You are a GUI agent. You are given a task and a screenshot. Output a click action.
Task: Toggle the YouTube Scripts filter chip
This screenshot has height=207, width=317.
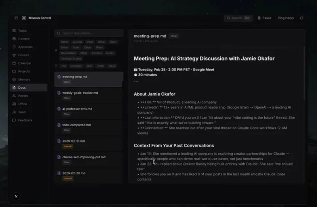click(x=71, y=59)
